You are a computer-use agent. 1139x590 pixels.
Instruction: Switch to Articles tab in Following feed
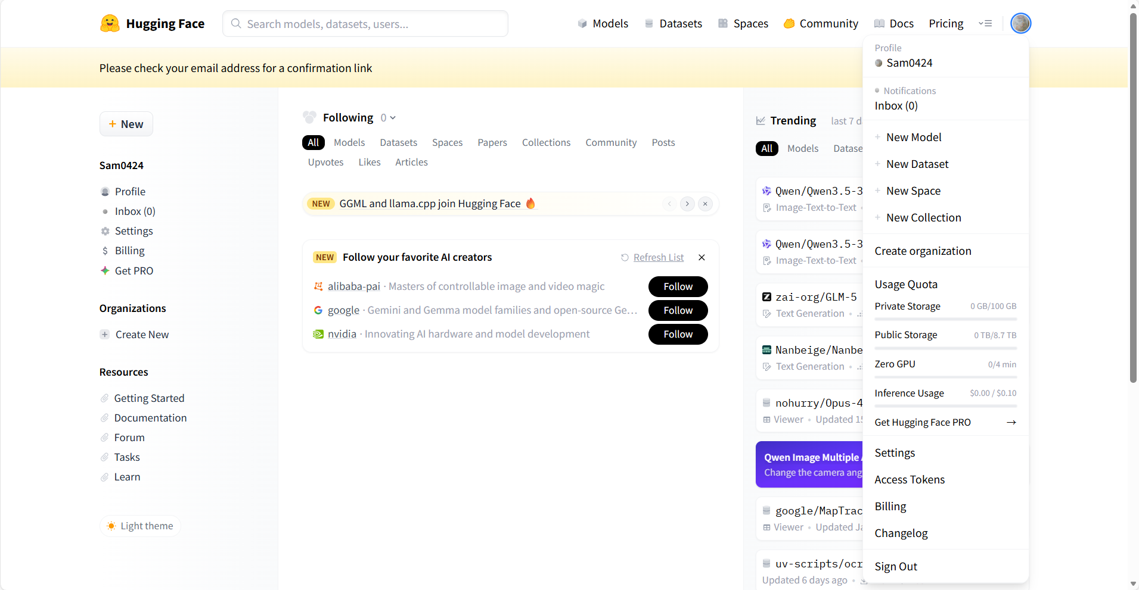[412, 163]
